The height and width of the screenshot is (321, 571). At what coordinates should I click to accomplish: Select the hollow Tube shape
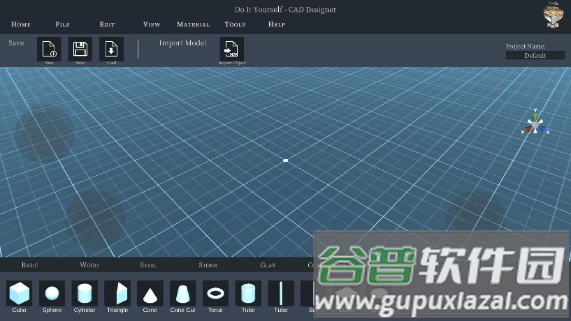coord(248,293)
